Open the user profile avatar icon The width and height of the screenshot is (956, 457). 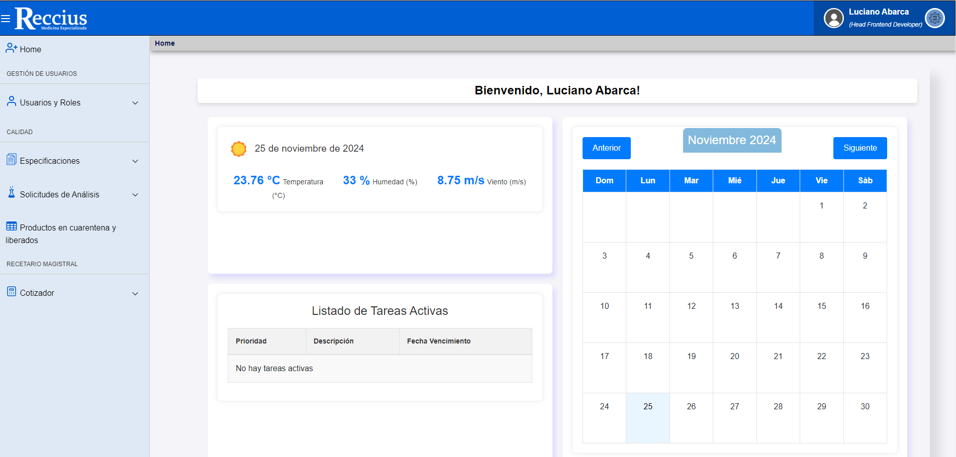tap(833, 19)
